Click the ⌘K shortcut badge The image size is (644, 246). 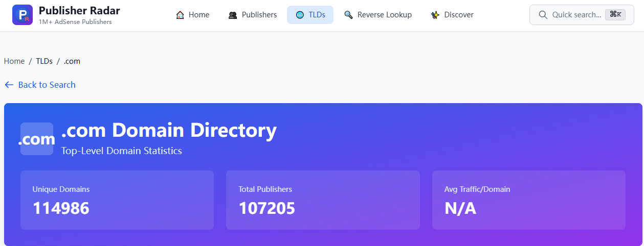pos(615,15)
